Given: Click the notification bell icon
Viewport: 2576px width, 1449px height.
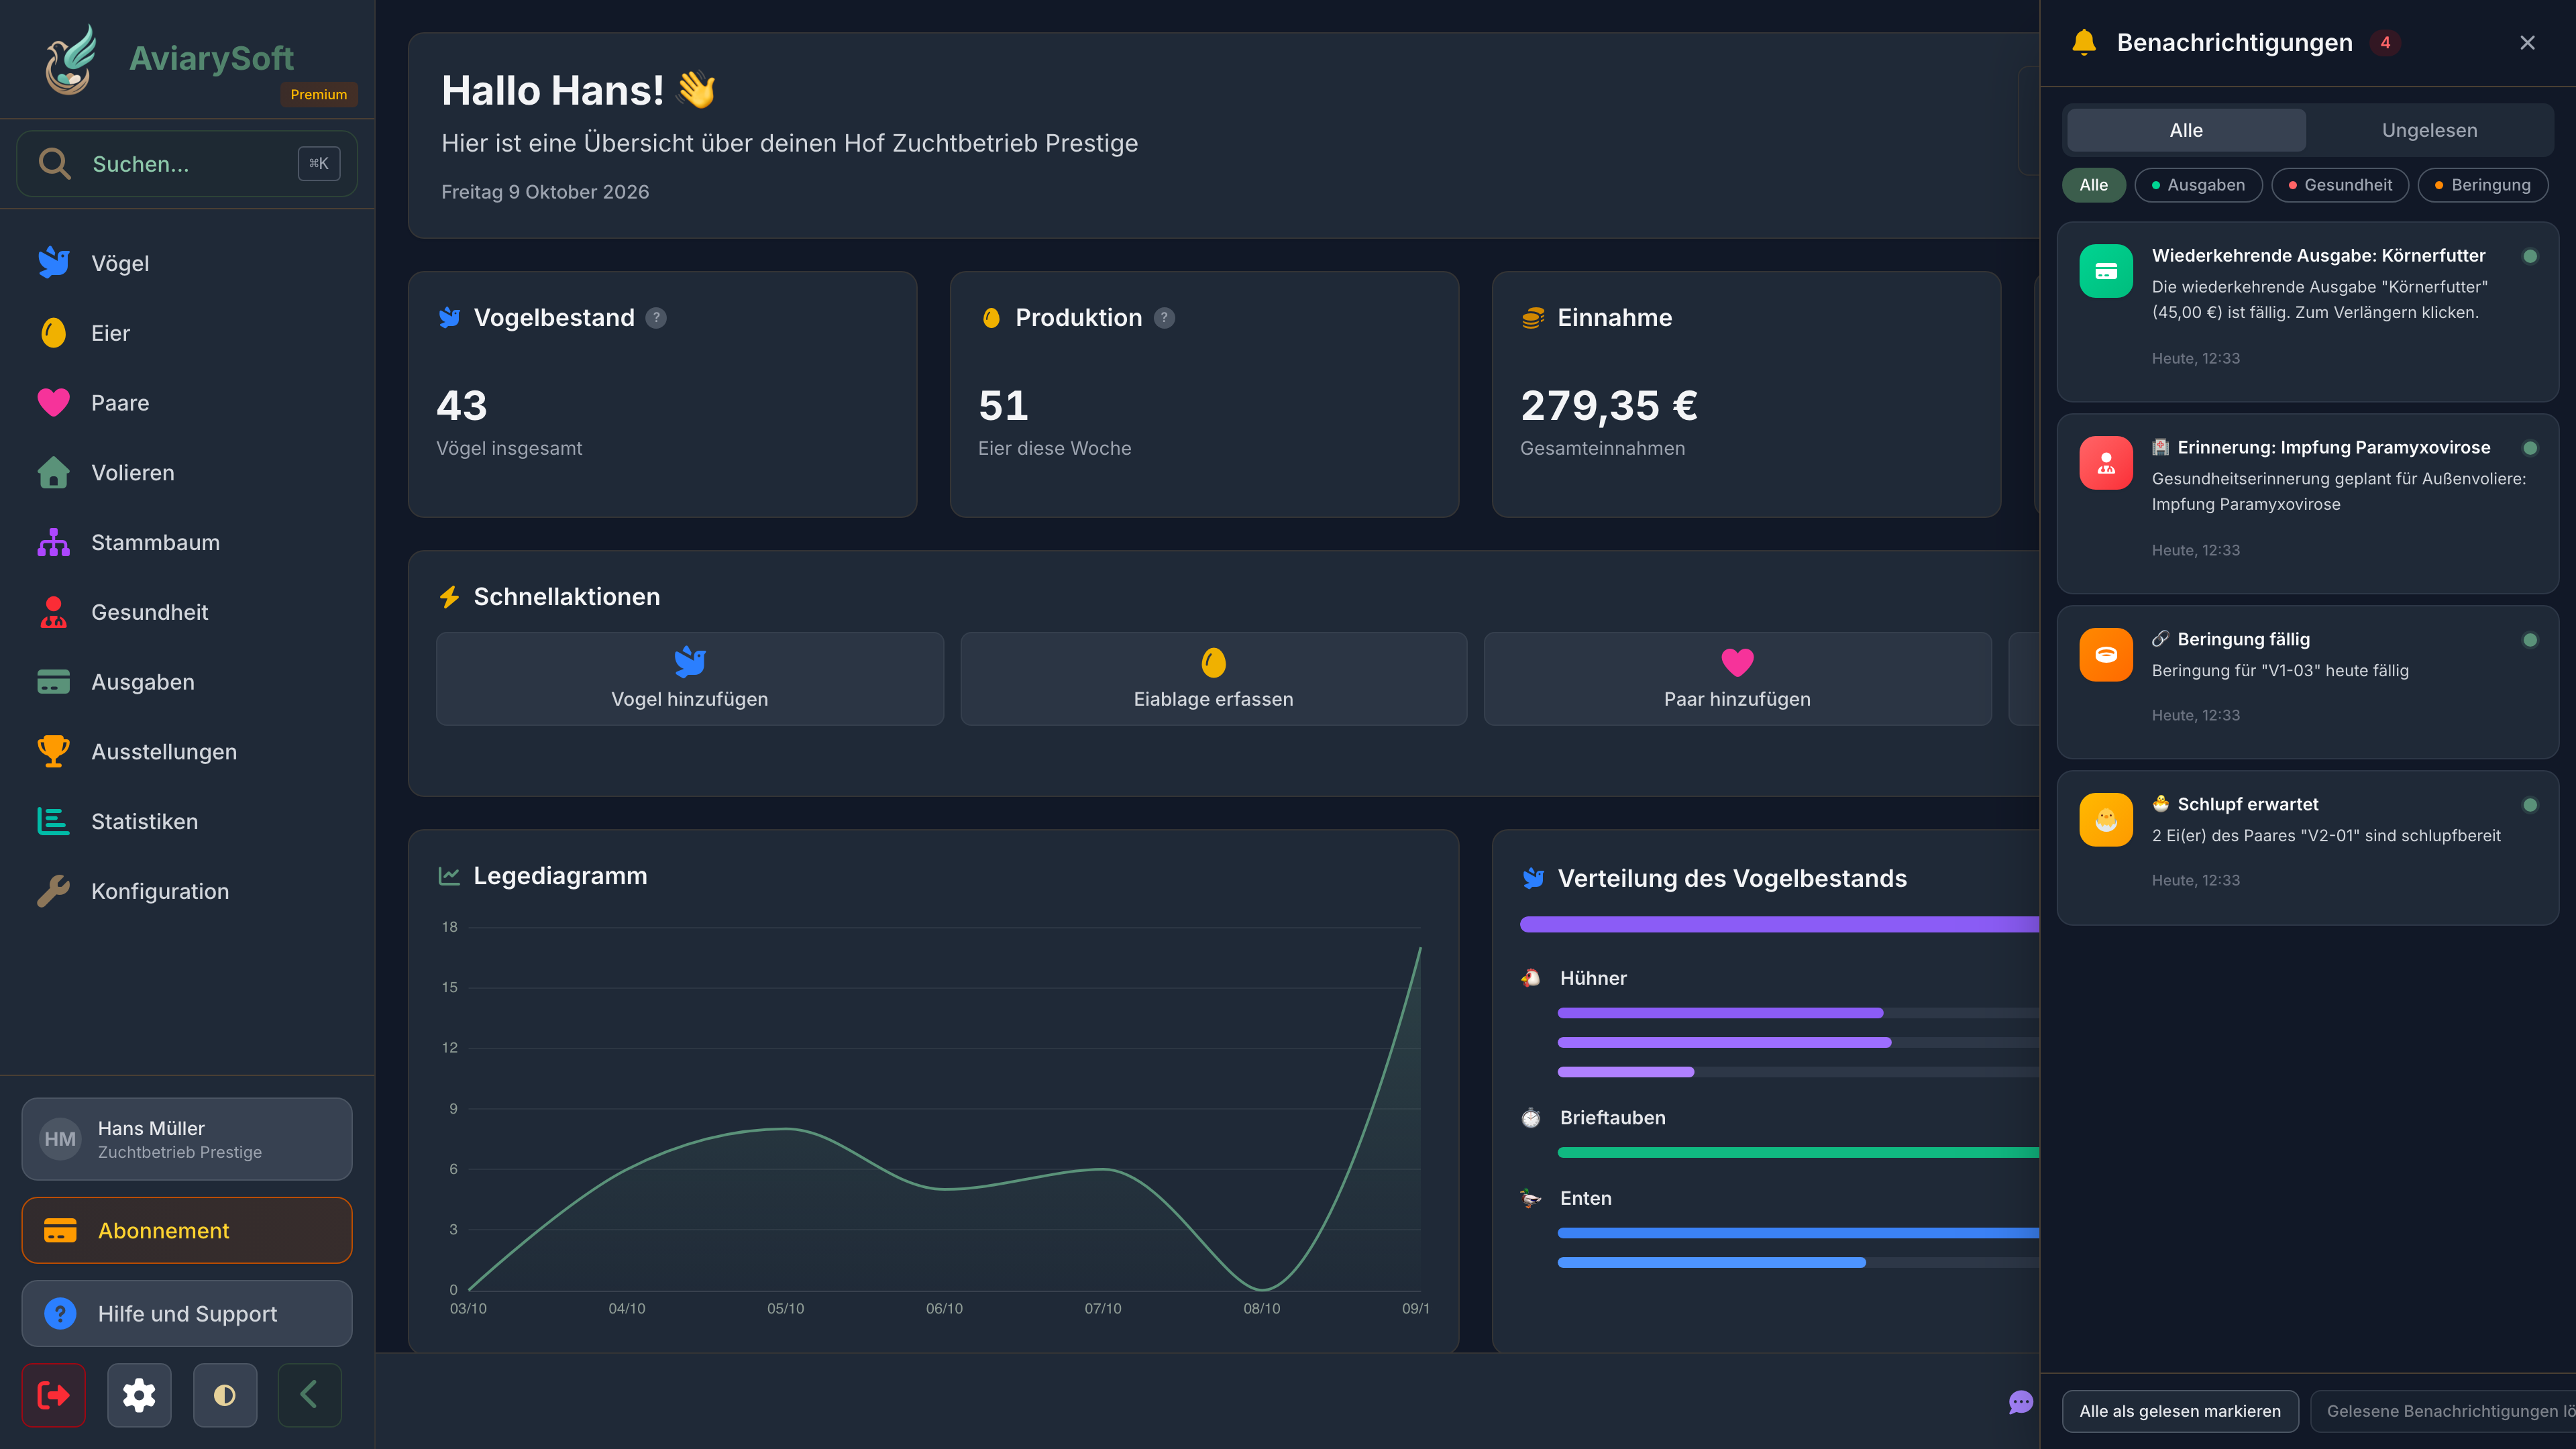Looking at the screenshot, I should pos(2084,42).
